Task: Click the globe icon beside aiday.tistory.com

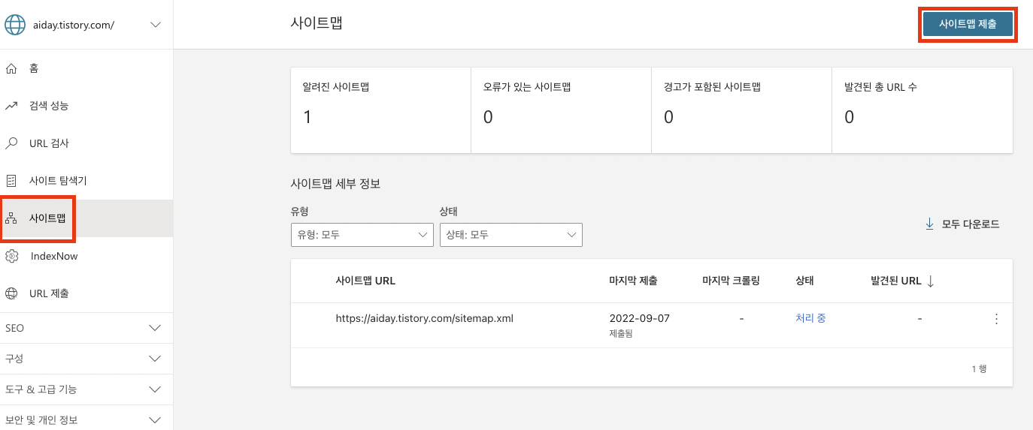Action: click(14, 25)
